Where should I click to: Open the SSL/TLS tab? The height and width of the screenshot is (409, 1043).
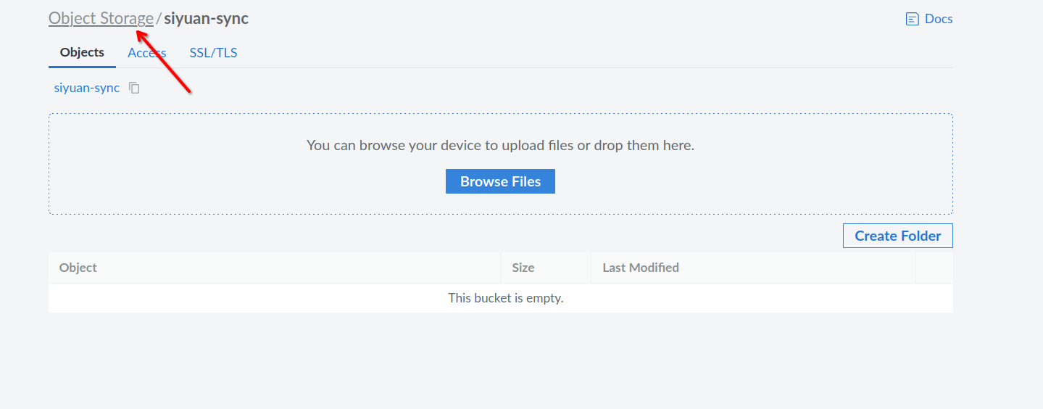213,52
